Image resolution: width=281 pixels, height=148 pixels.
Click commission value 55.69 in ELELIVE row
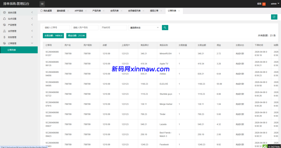point(219,84)
